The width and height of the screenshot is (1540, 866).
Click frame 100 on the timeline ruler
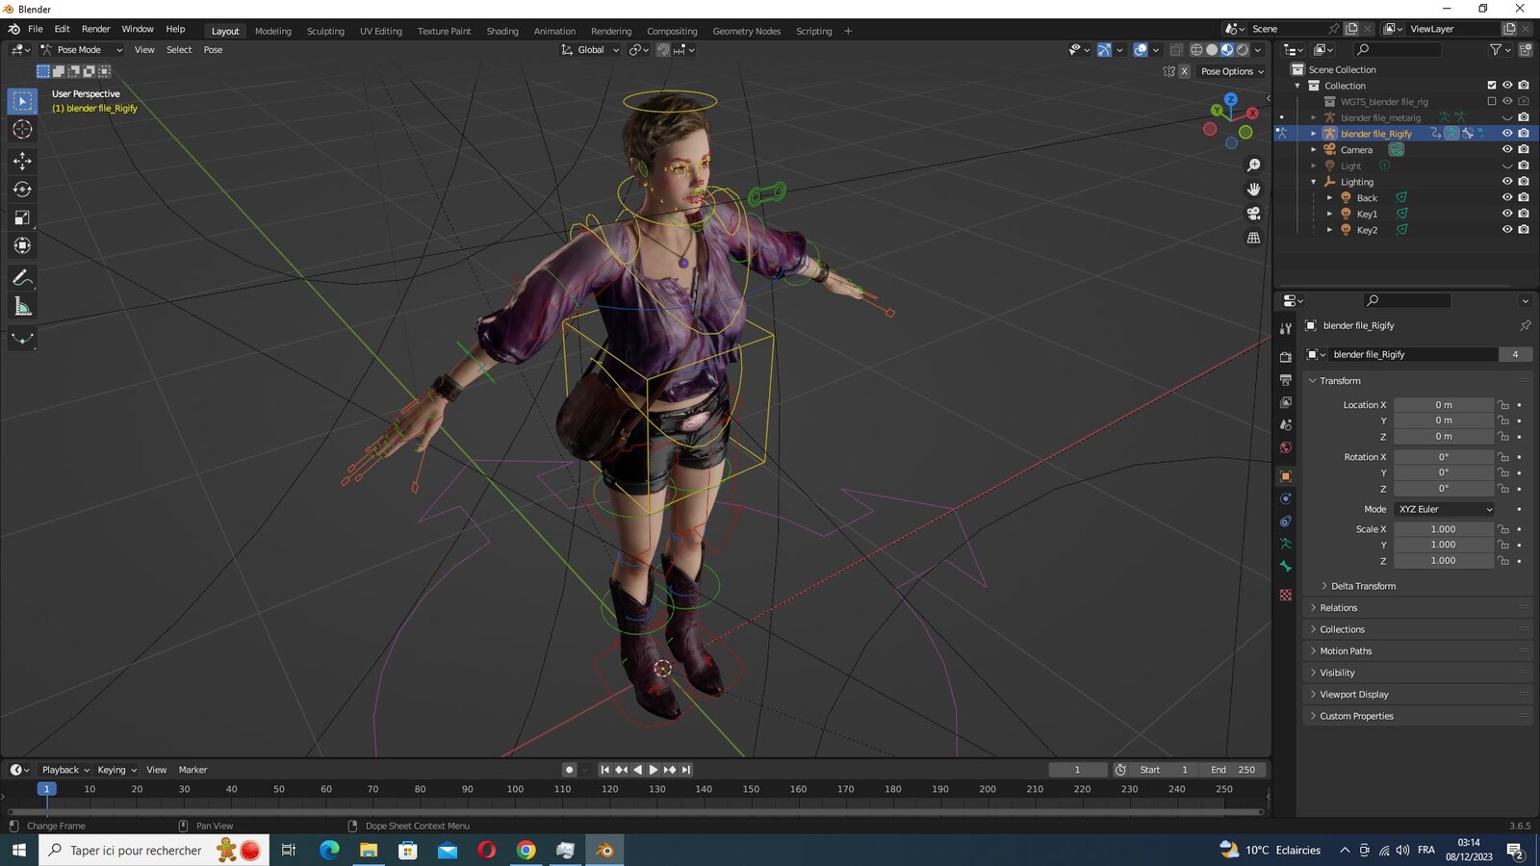[x=515, y=789]
